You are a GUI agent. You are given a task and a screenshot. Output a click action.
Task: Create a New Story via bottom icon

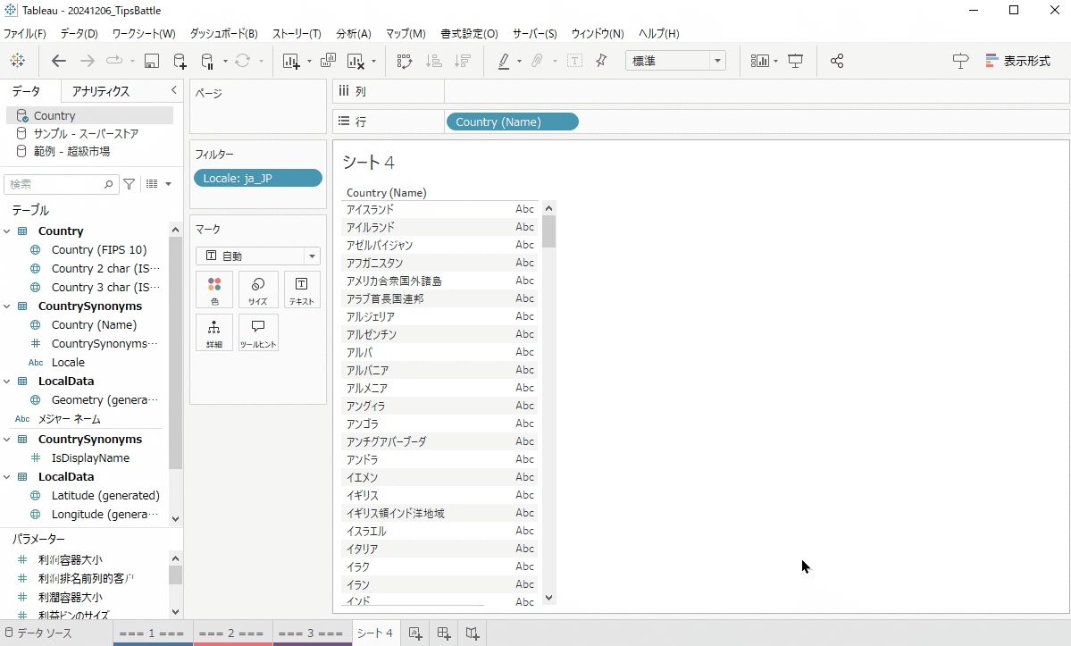click(472, 633)
